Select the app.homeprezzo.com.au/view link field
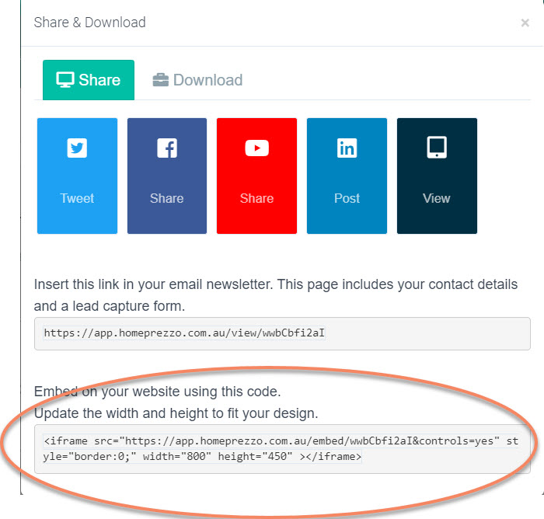 (x=282, y=333)
